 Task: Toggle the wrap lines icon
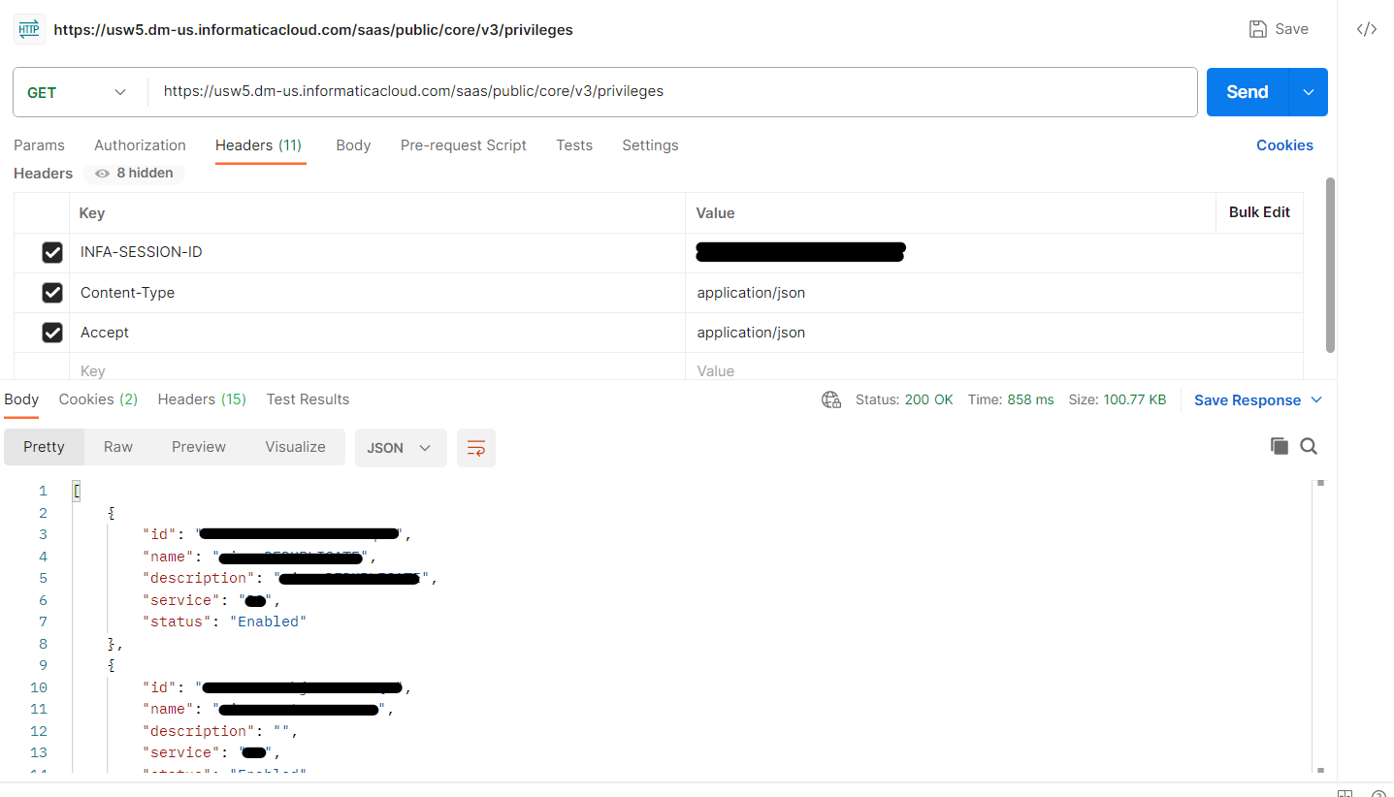coord(476,448)
